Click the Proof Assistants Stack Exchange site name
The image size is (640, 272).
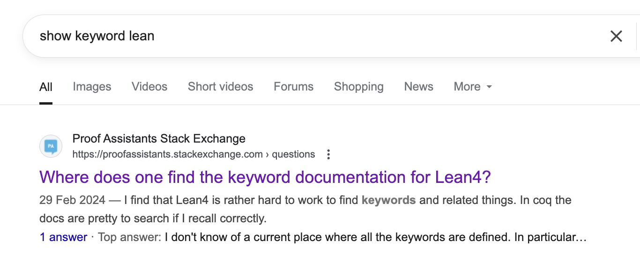coord(159,139)
